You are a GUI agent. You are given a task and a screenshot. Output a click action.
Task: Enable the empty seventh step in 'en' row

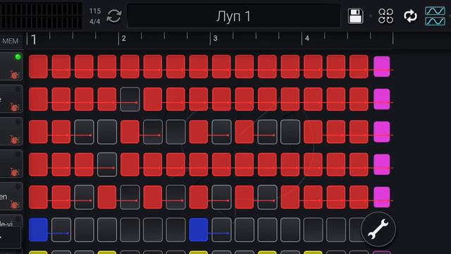[175, 198]
